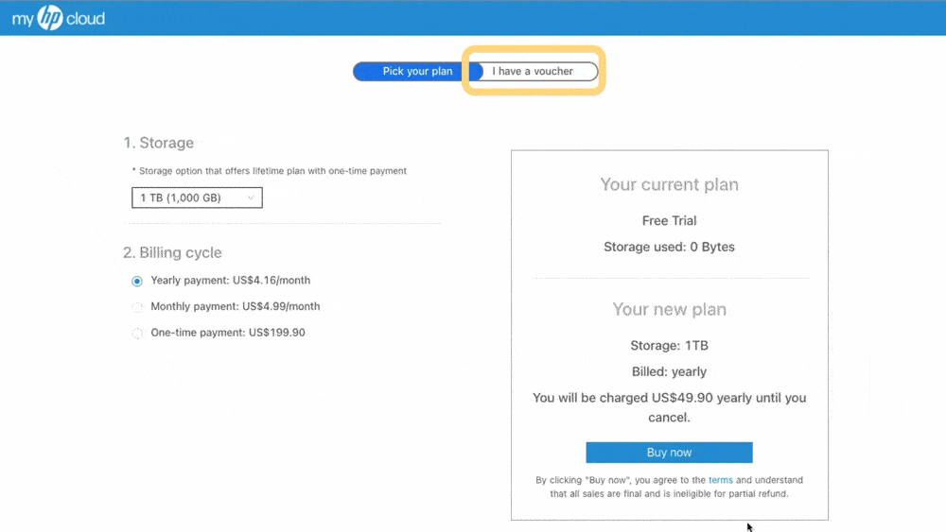The height and width of the screenshot is (532, 946).
Task: Click Storage used: 0 Bytes text
Action: [x=669, y=247]
